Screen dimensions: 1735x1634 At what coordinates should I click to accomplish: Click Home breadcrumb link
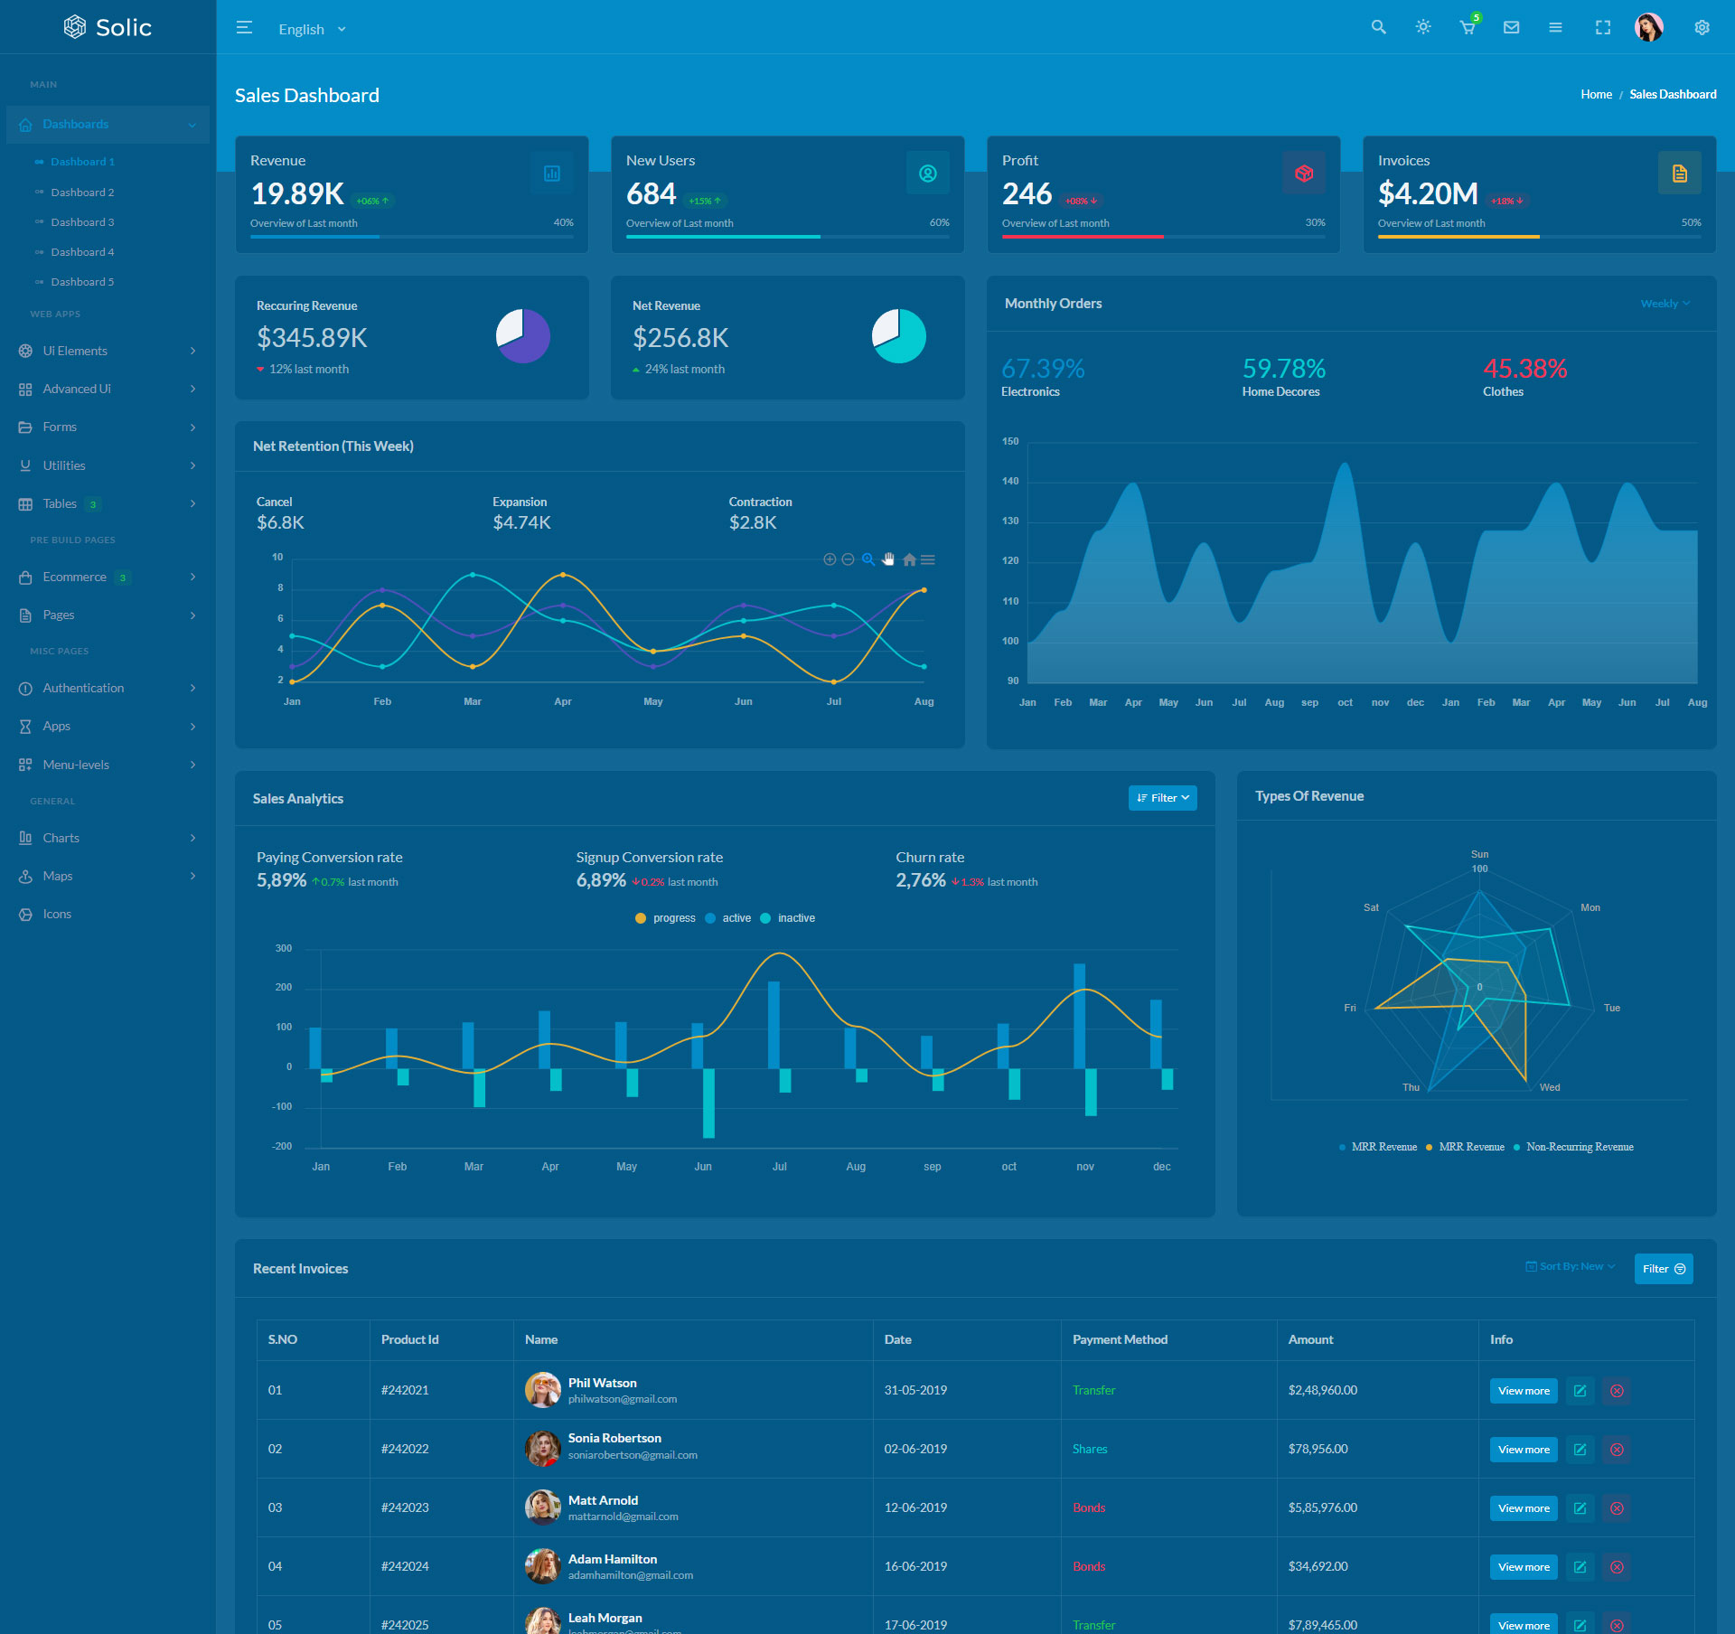1596,94
